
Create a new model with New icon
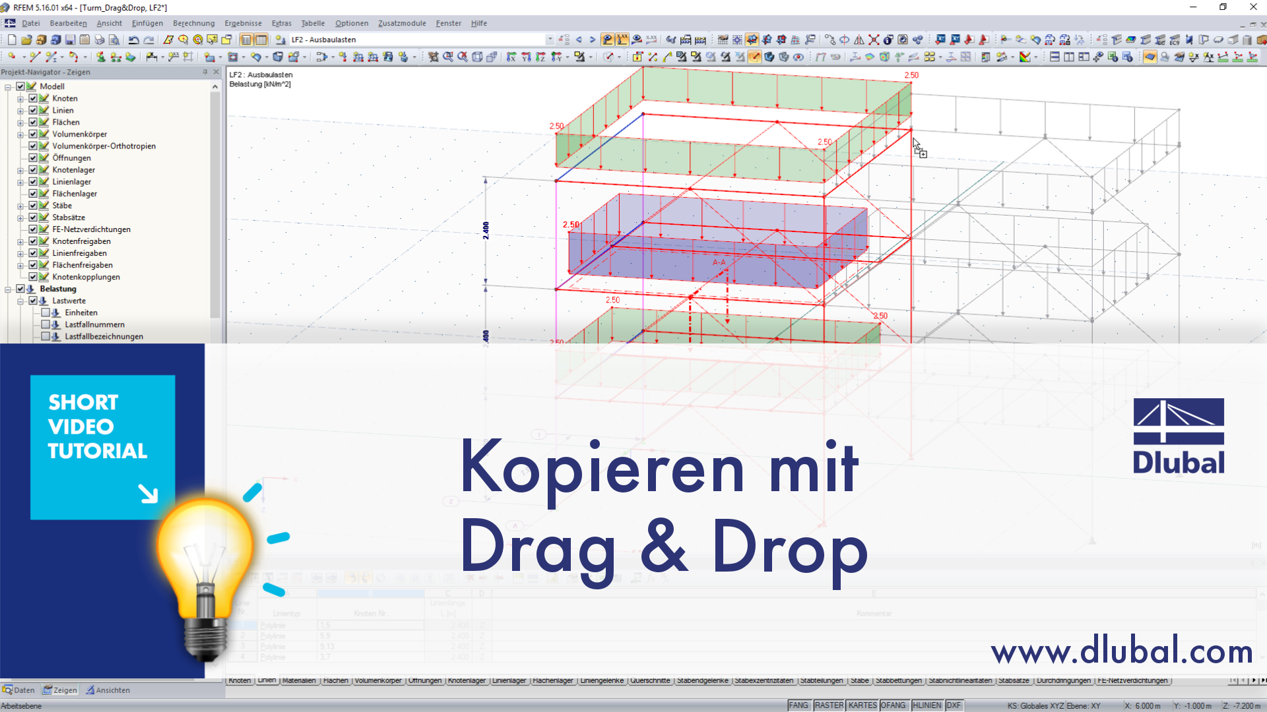click(x=12, y=40)
